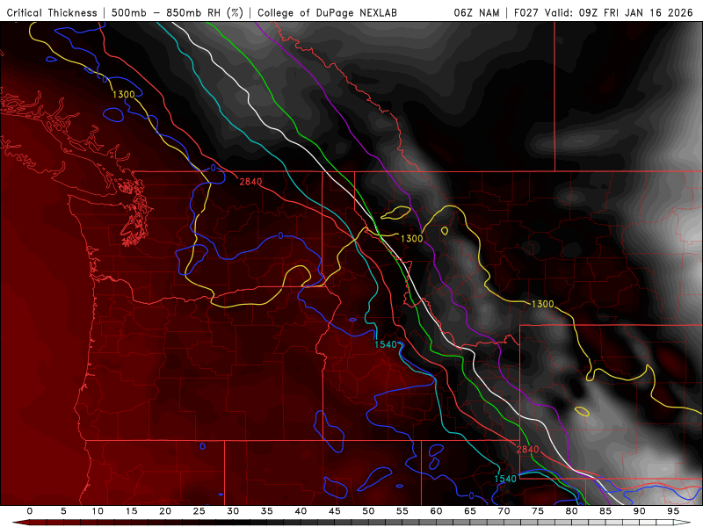The height and width of the screenshot is (527, 703).
Task: Click the "30" tick on RH scale
Action: (x=233, y=511)
